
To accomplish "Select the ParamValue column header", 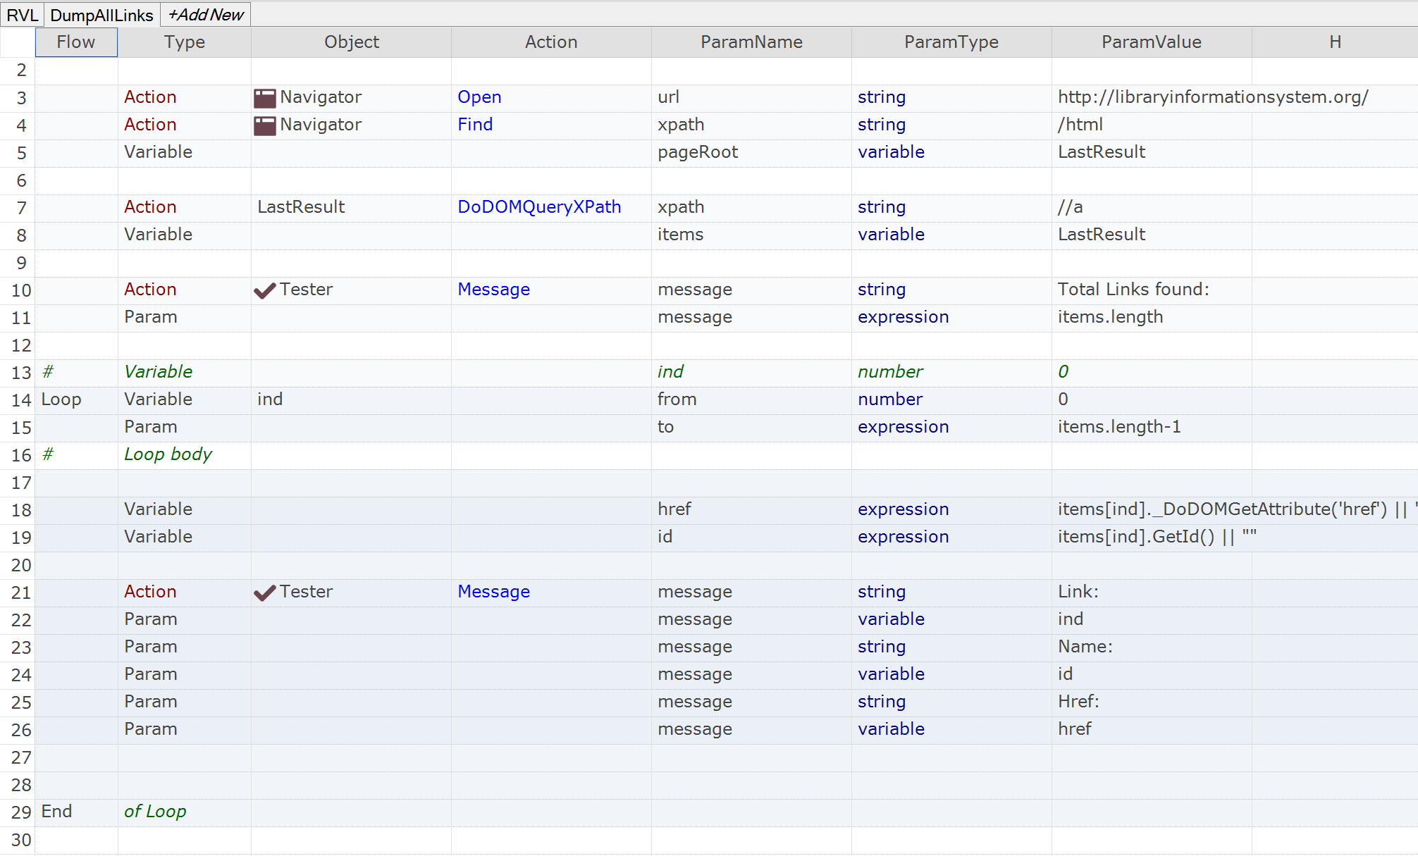I will point(1151,42).
